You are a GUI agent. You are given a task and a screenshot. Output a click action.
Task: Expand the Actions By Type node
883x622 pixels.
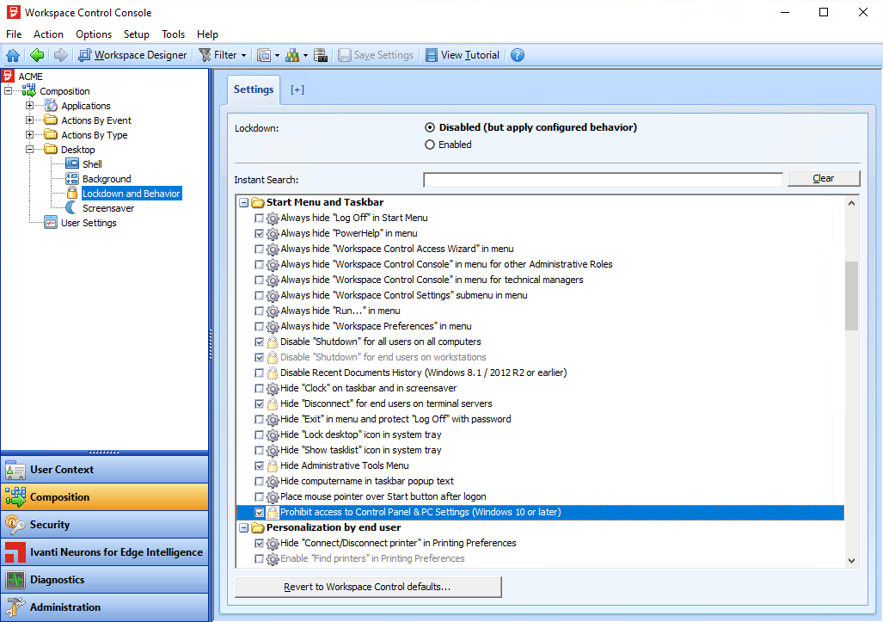(x=29, y=135)
